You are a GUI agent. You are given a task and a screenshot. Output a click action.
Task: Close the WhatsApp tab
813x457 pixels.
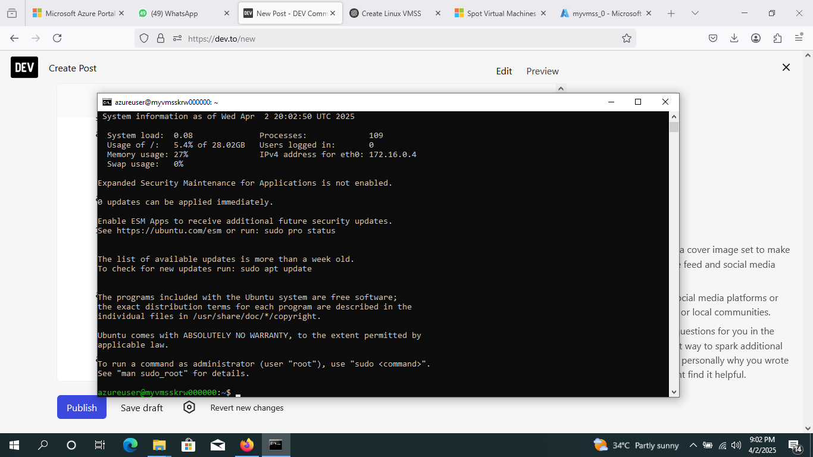227,13
